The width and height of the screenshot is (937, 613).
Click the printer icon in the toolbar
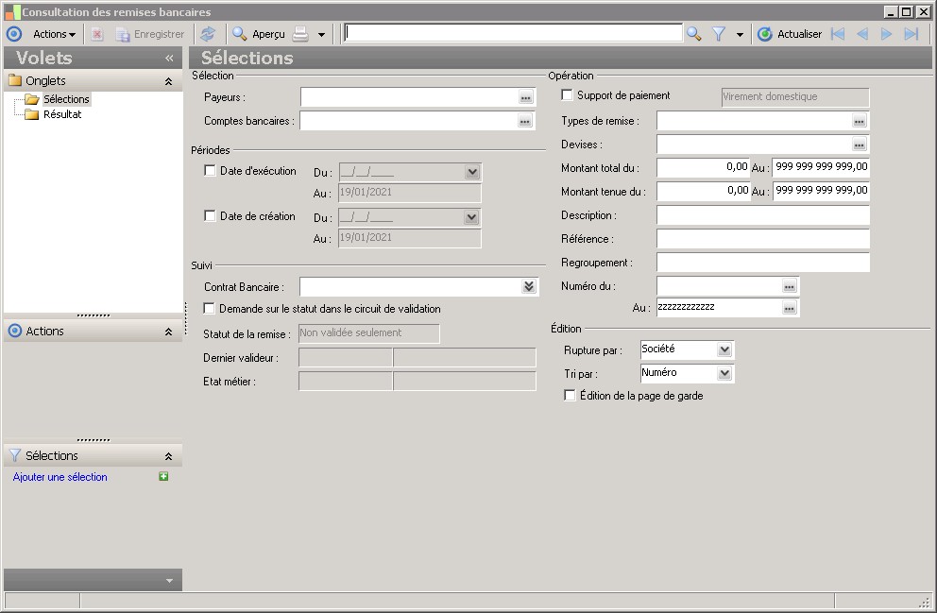point(300,34)
